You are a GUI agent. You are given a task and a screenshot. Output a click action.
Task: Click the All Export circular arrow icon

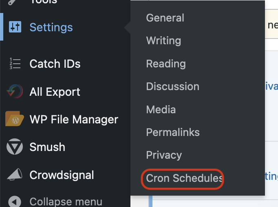[x=15, y=91]
